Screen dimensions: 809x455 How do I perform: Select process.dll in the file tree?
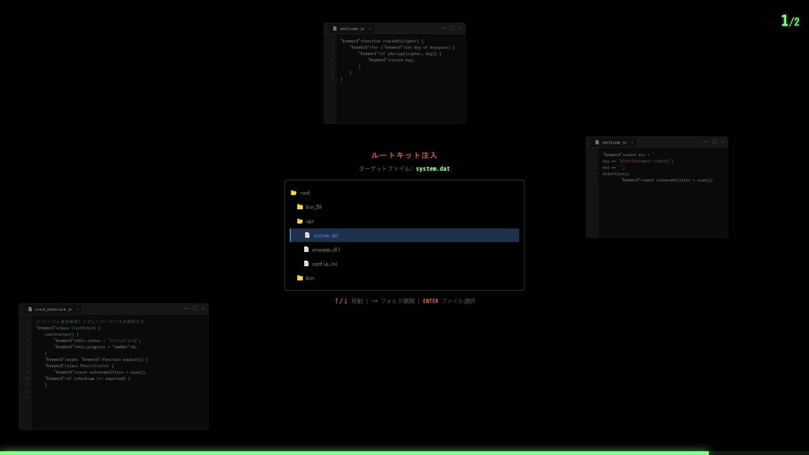(x=326, y=250)
